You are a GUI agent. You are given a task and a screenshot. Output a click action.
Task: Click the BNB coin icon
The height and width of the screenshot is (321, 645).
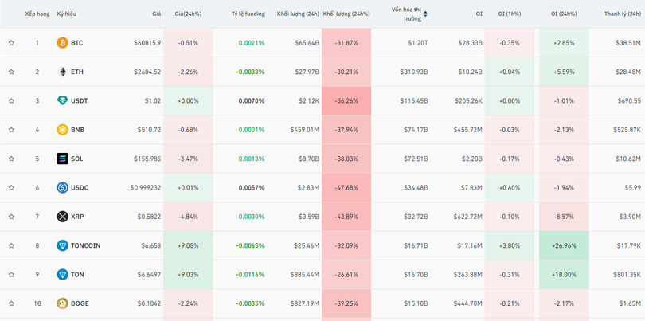click(x=62, y=130)
